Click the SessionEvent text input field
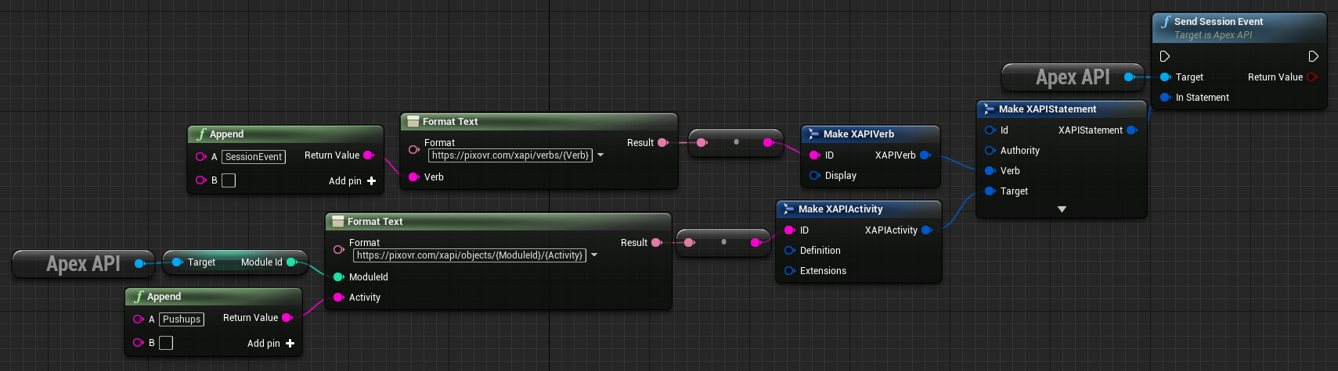 [254, 157]
